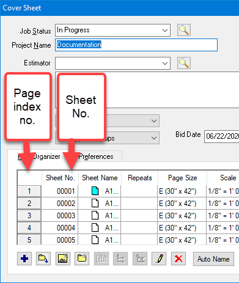Click the import folder with arrow icon

coord(43,259)
